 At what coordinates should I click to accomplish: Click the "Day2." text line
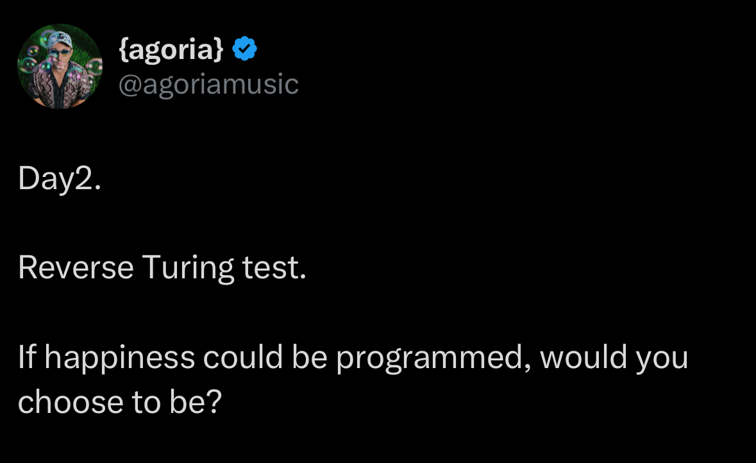(x=59, y=179)
